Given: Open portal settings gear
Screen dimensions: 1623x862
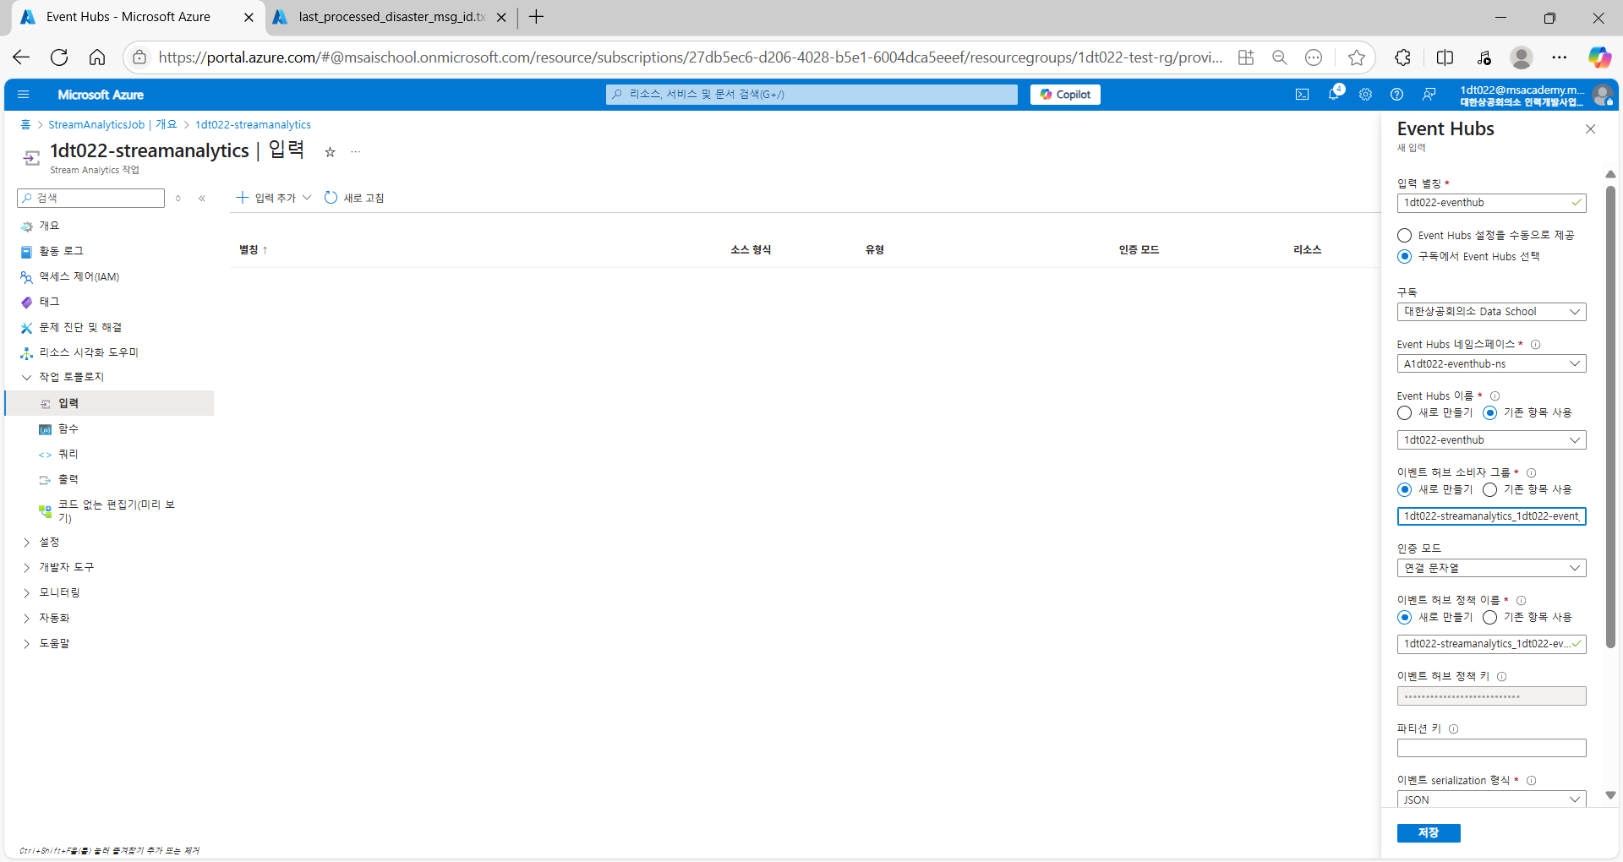Looking at the screenshot, I should click(1365, 95).
